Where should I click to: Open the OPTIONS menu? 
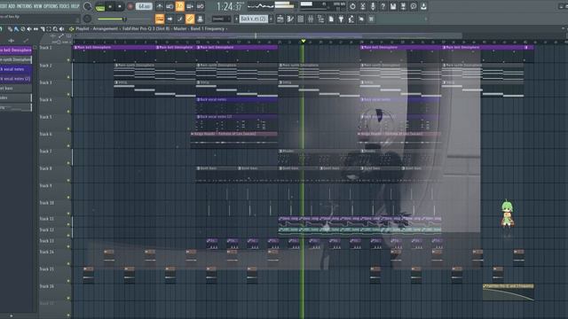coord(51,6)
